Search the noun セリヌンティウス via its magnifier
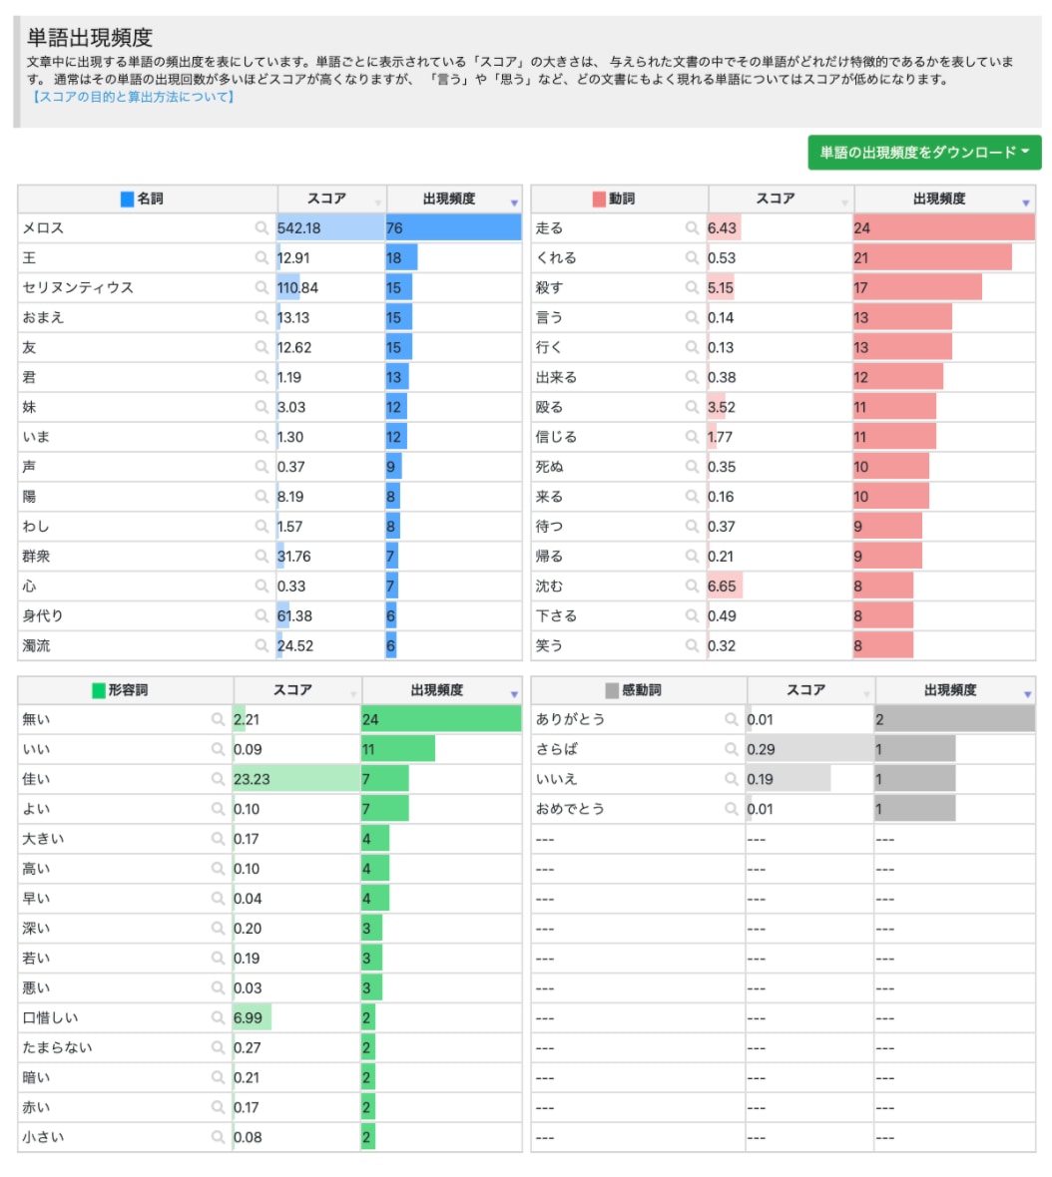 click(x=262, y=288)
